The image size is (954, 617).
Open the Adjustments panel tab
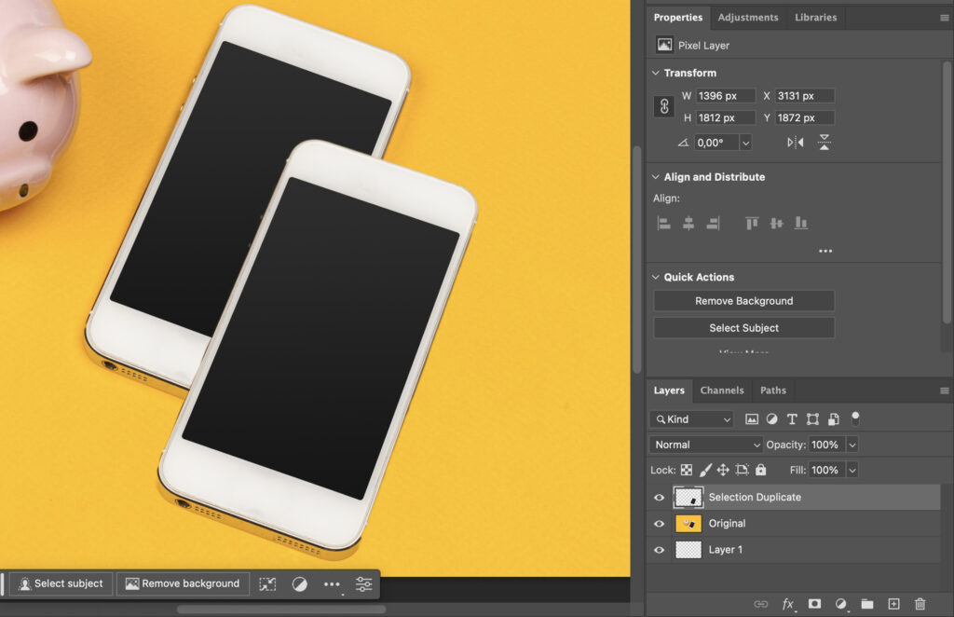point(748,17)
